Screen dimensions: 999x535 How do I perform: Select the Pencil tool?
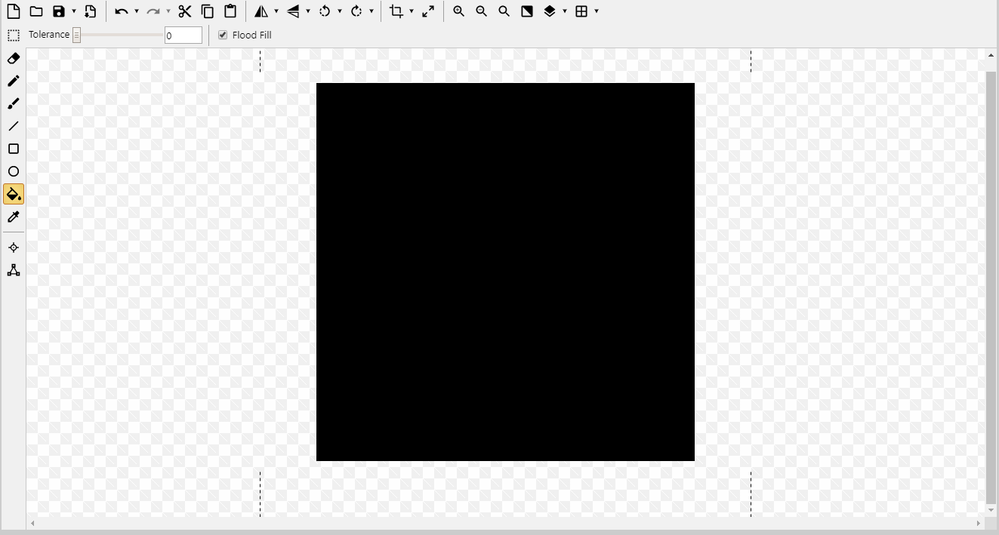coord(14,81)
